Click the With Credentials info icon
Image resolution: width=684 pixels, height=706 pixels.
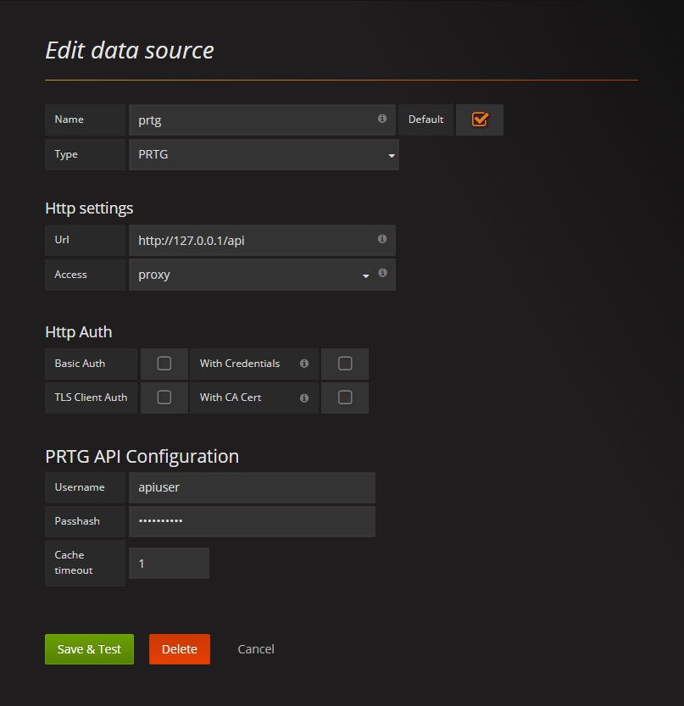(304, 364)
